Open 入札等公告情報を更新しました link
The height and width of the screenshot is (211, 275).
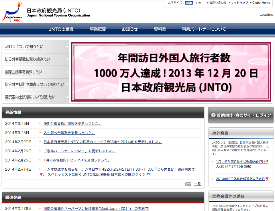point(69,133)
